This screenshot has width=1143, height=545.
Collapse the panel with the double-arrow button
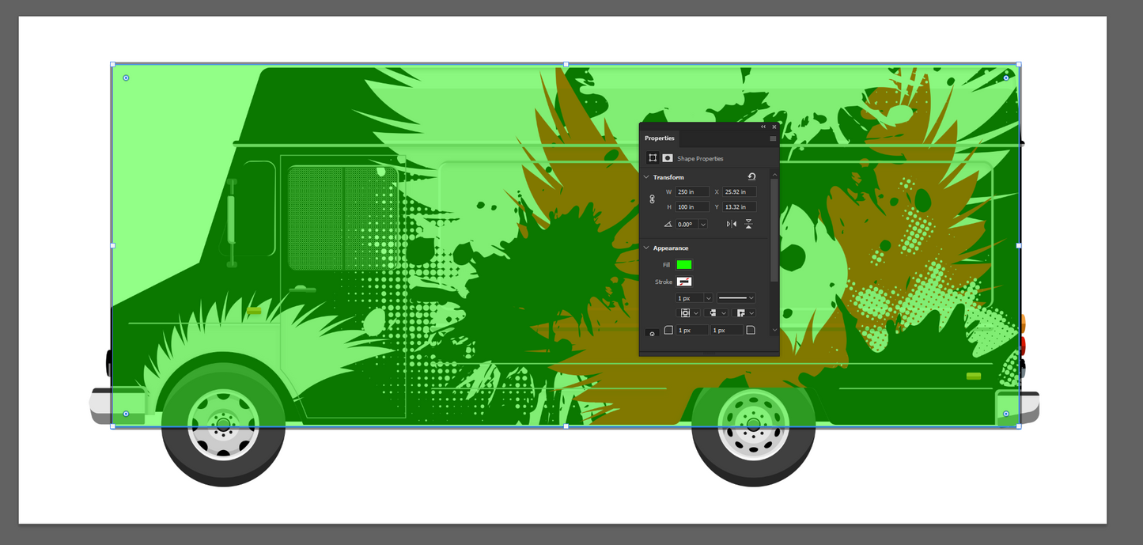[x=763, y=126]
